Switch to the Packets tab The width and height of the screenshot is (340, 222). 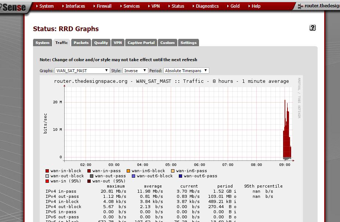[x=81, y=43]
